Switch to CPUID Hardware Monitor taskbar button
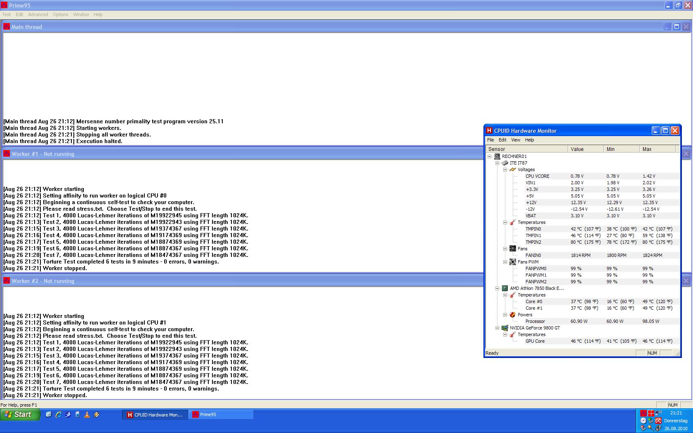Viewport: 693px width, 433px height. coord(155,415)
